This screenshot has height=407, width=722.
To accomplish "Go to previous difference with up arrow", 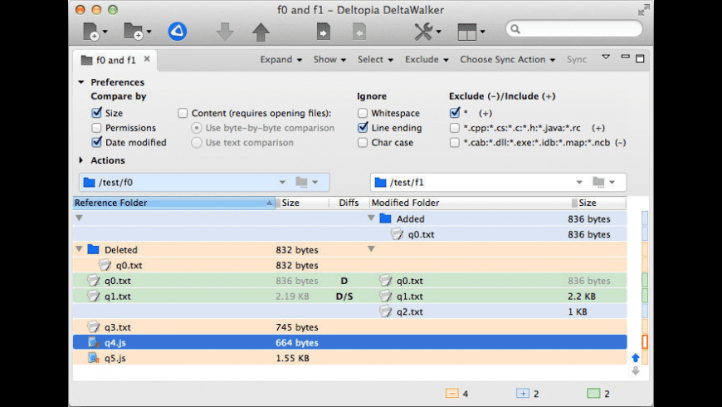I will (x=261, y=32).
